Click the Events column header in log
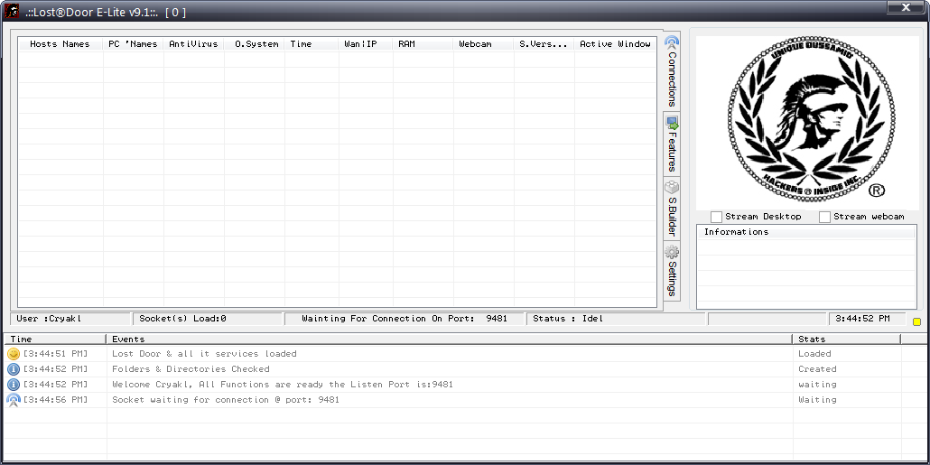The width and height of the screenshot is (930, 465). pos(449,339)
